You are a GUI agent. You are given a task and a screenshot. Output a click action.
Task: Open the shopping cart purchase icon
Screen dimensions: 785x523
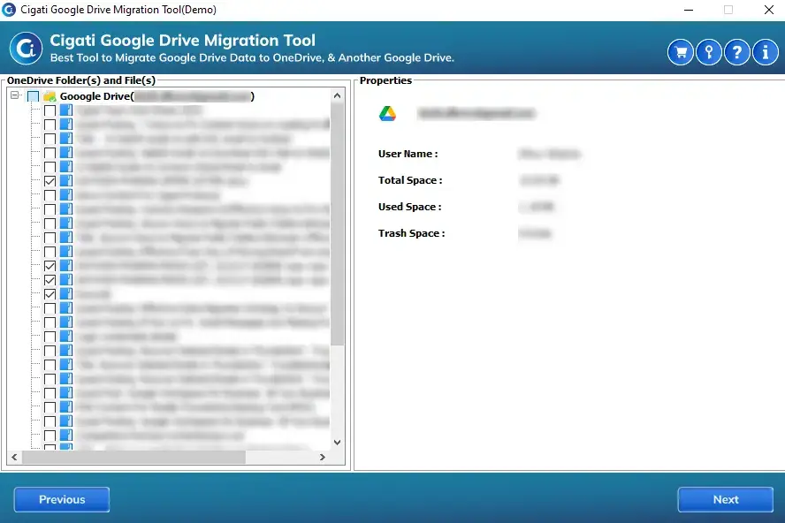(681, 52)
